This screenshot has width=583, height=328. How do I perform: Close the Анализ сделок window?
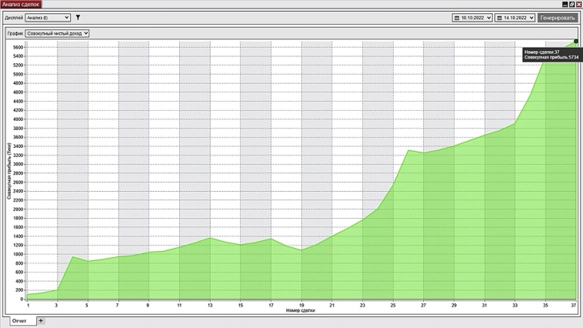coord(579,4)
